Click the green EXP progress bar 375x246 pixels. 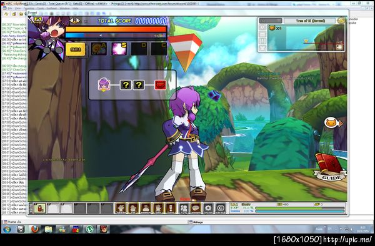[x=300, y=208]
